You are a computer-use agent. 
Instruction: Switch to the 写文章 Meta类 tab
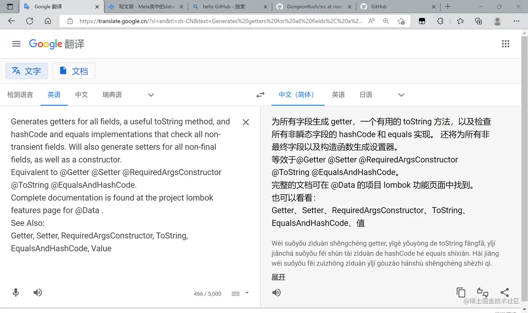tap(146, 7)
